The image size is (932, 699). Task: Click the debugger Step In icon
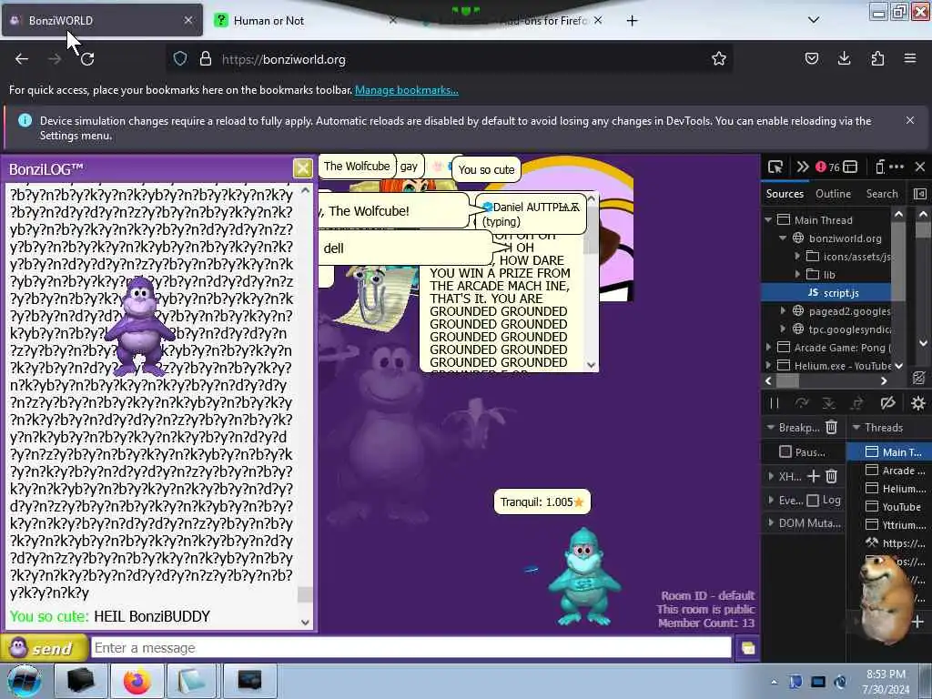(x=829, y=403)
